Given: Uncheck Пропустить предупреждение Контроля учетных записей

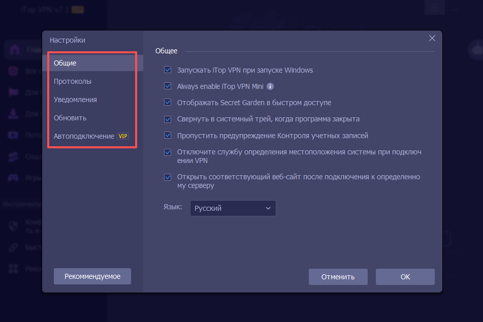Looking at the screenshot, I should pos(168,136).
